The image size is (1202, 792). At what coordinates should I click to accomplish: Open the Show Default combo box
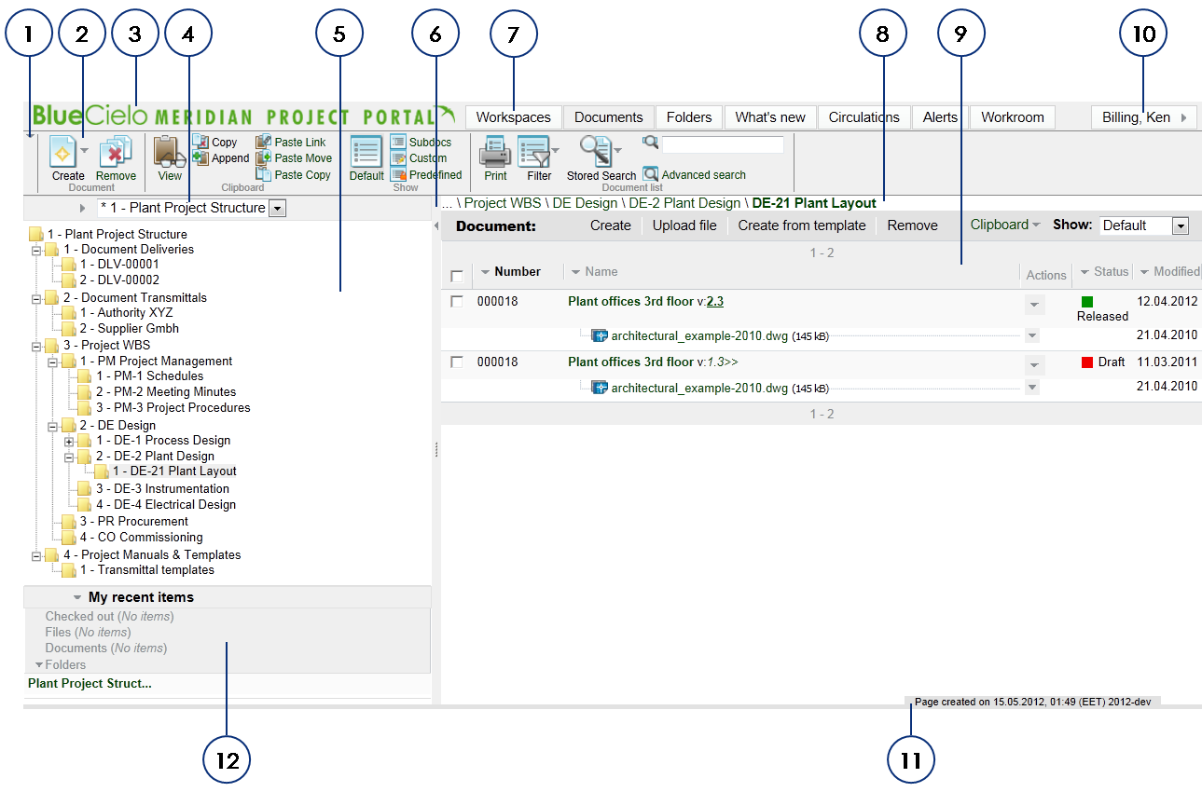[x=1144, y=225]
